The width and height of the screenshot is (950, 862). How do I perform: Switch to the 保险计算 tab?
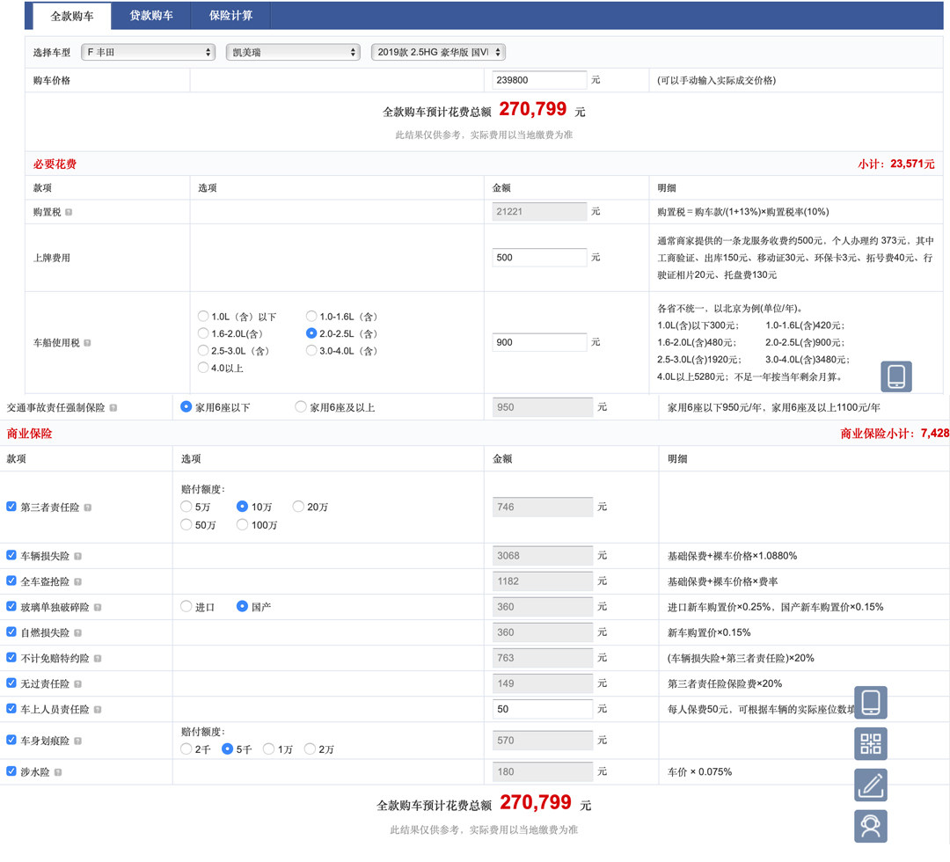tap(231, 16)
